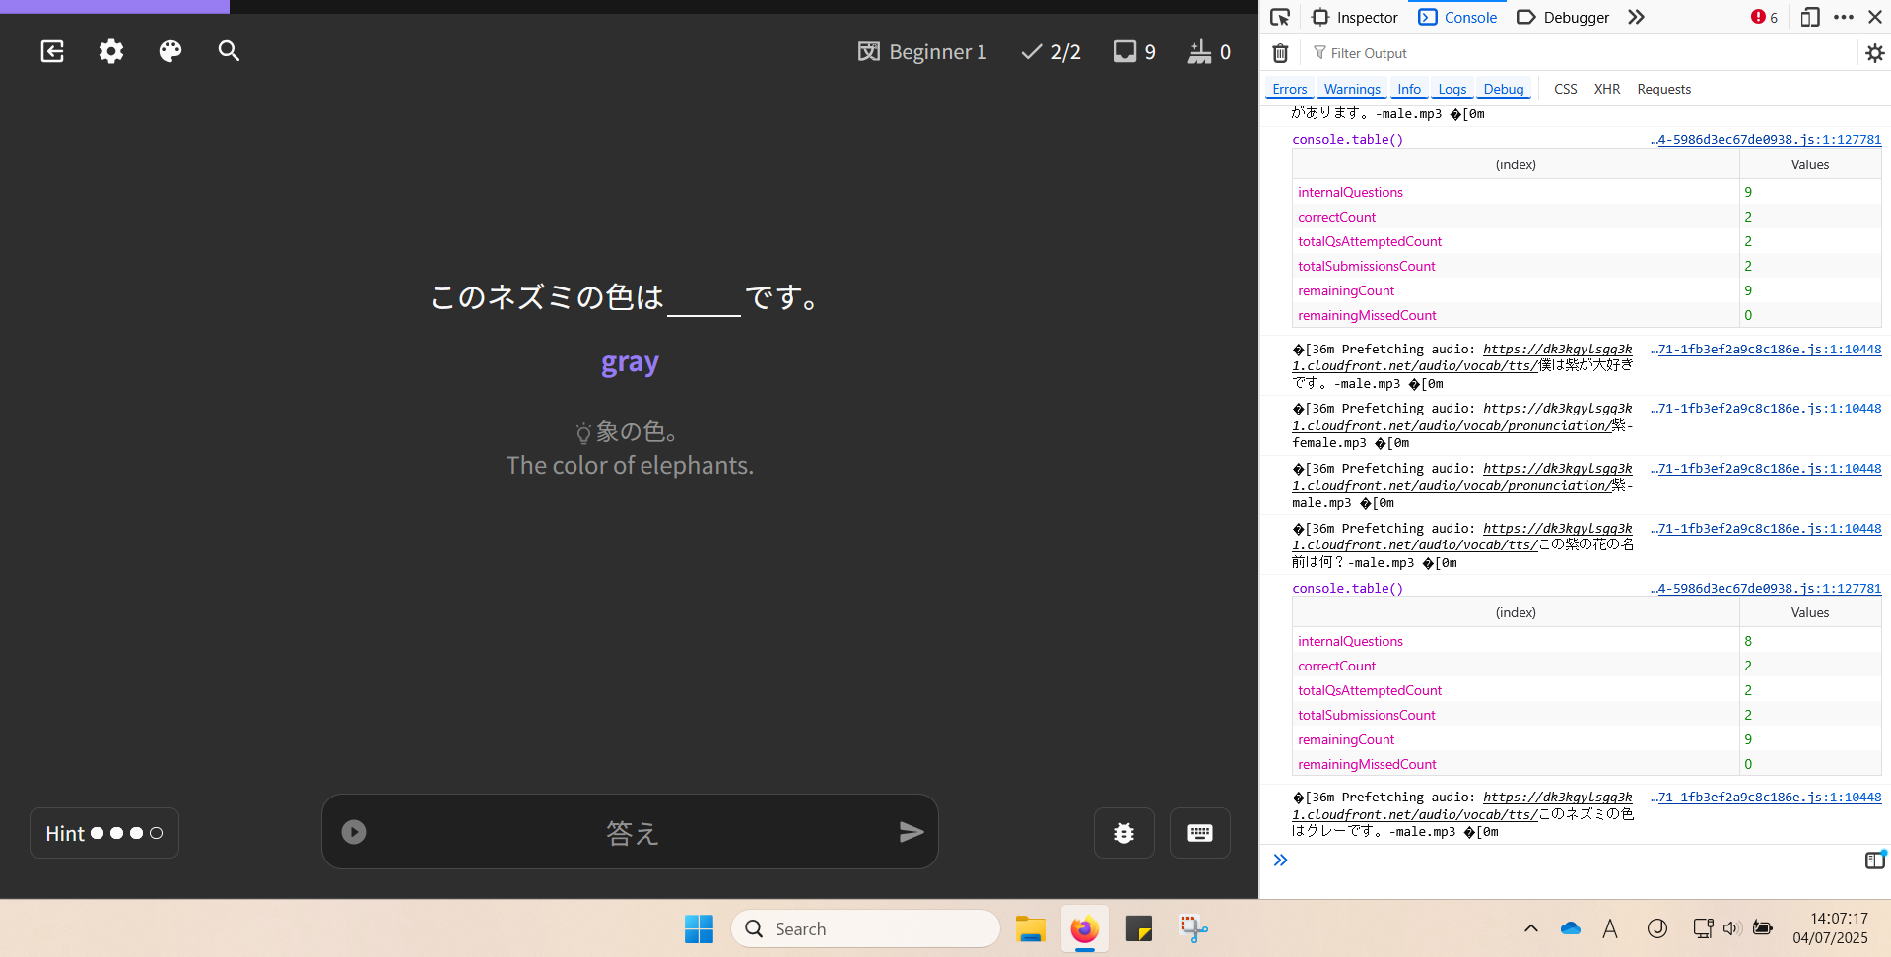The width and height of the screenshot is (1891, 957).
Task: Click the 答え answer input field
Action: [632, 833]
